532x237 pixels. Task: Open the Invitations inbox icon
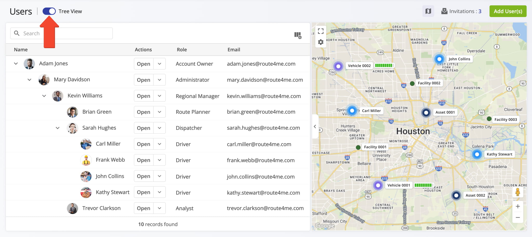pyautogui.click(x=444, y=11)
